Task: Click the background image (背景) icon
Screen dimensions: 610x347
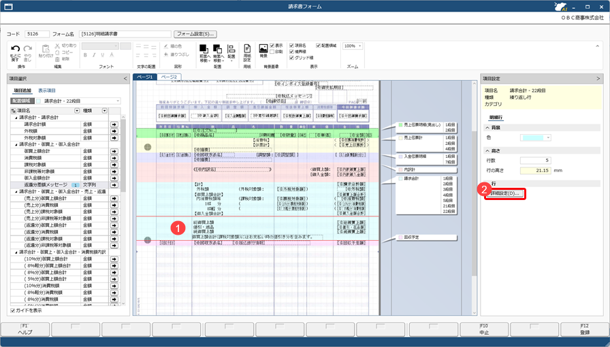Action: 263,48
